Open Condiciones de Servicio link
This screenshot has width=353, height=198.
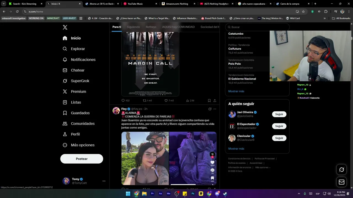click(239, 159)
